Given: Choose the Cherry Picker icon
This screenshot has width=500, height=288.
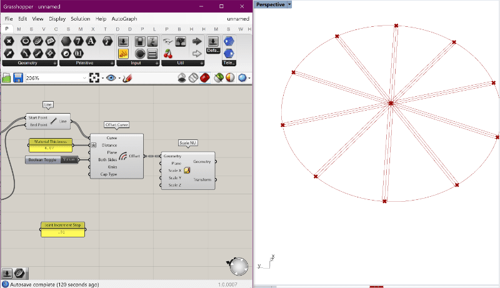Looking at the screenshot, I should click(x=167, y=54).
